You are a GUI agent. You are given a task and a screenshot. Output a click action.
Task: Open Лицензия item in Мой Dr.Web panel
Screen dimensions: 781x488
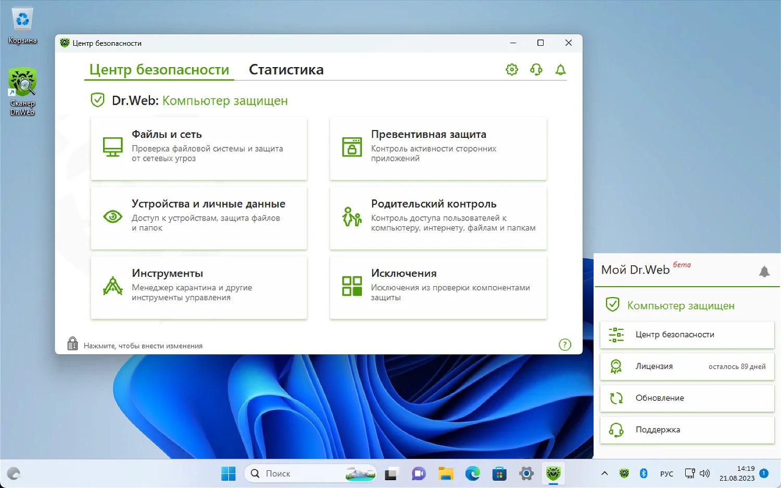pyautogui.click(x=687, y=366)
